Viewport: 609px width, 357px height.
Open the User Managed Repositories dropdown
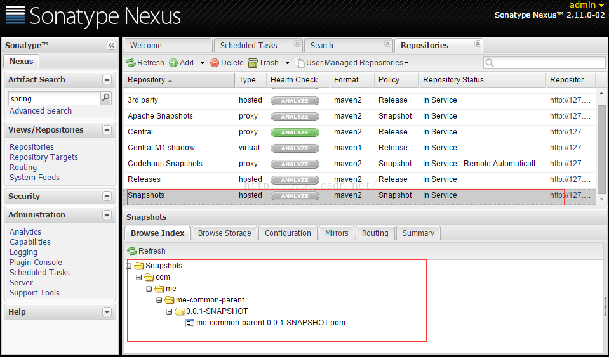pyautogui.click(x=352, y=63)
